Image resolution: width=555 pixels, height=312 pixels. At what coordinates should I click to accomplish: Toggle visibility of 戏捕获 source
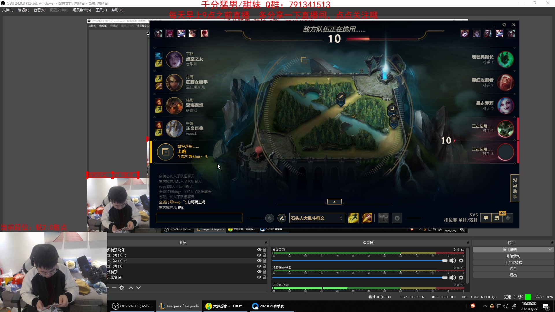(259, 272)
